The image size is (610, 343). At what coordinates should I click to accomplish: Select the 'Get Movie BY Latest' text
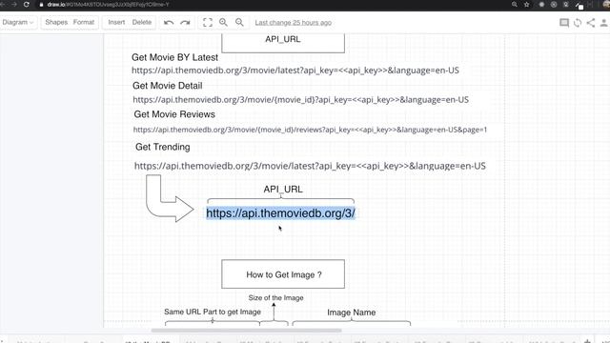click(174, 57)
